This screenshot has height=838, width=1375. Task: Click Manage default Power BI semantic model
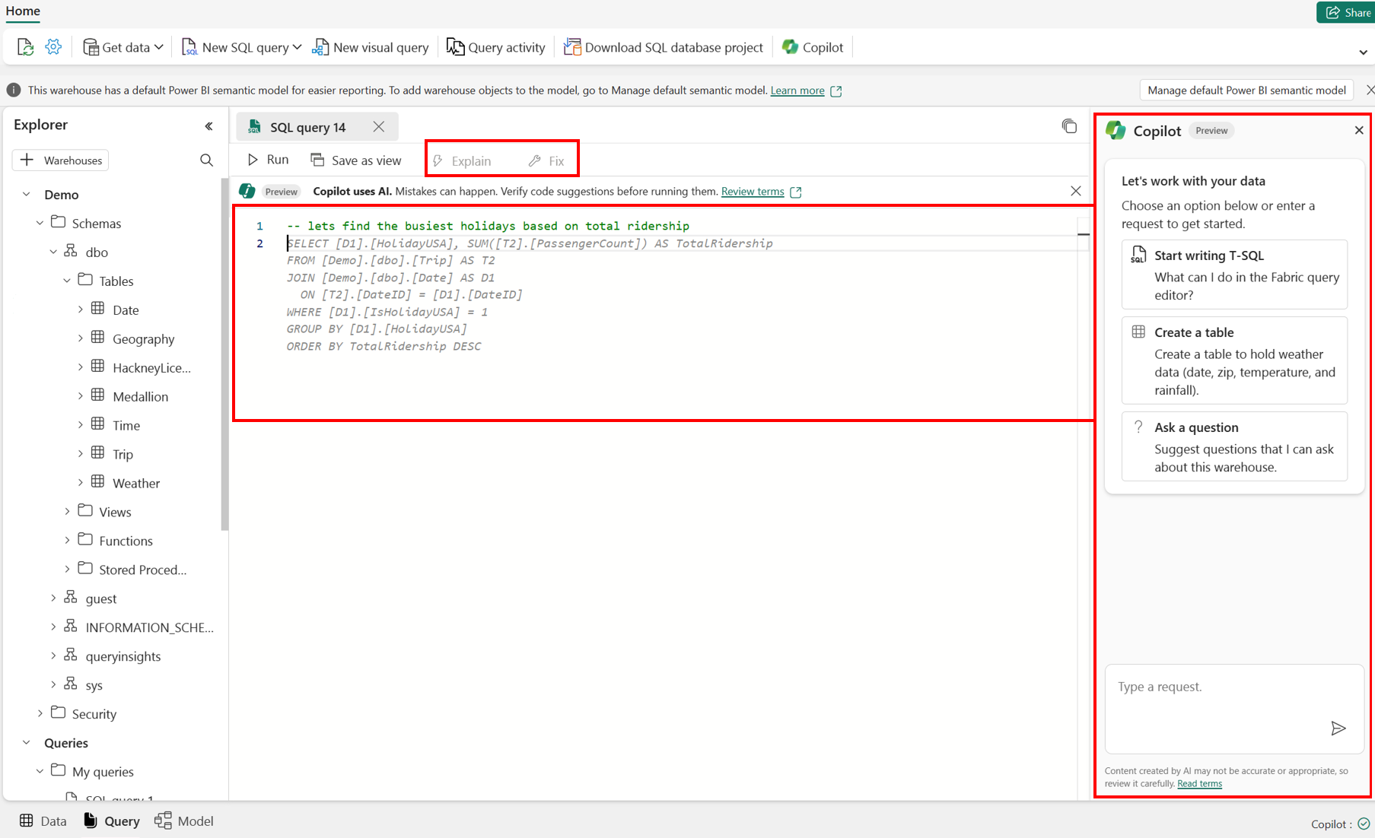(1246, 90)
